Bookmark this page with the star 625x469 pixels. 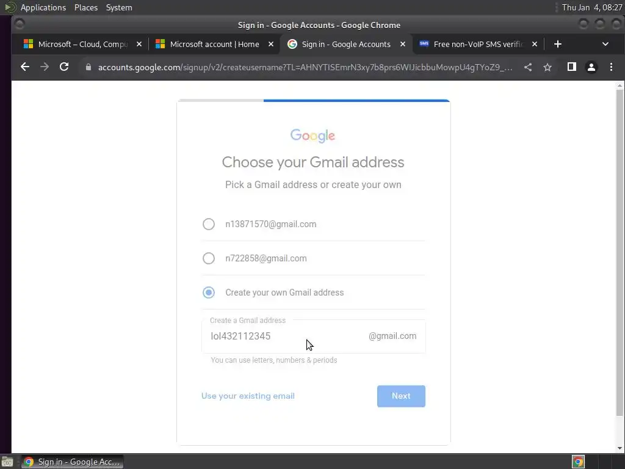pyautogui.click(x=547, y=67)
